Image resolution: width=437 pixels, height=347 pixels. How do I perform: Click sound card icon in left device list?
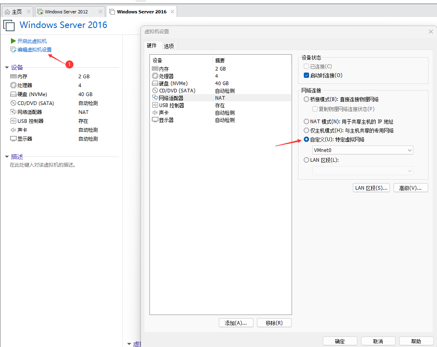[13, 130]
